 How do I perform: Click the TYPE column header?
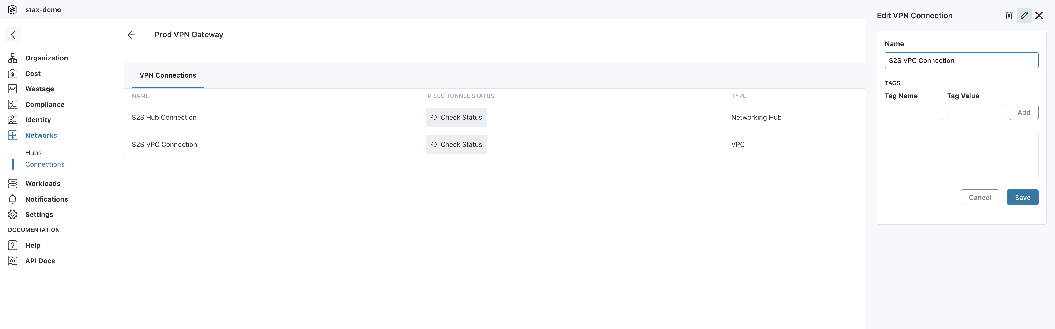click(739, 96)
